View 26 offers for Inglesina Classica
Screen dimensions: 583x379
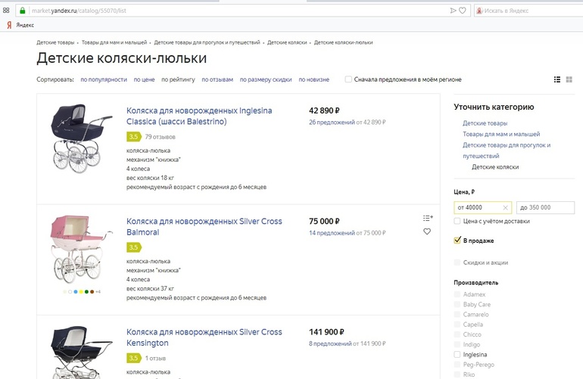pyautogui.click(x=332, y=123)
